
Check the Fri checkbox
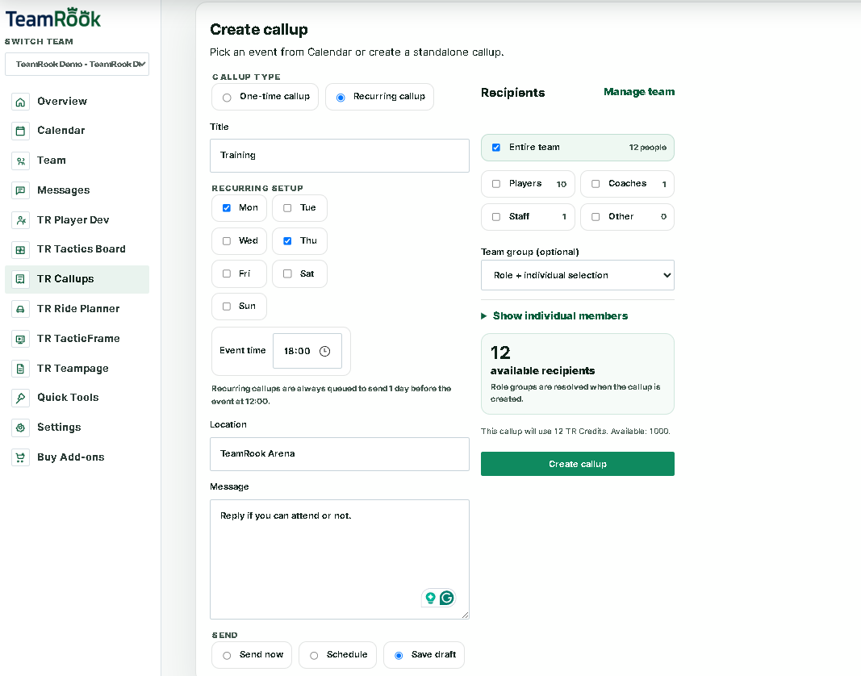227,273
